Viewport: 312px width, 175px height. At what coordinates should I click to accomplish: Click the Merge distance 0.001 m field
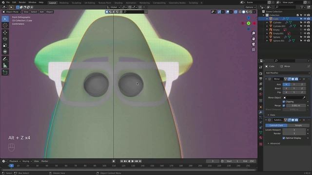[296, 105]
